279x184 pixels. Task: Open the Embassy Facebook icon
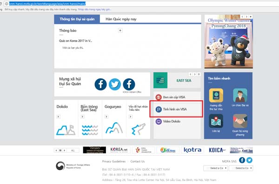(x=100, y=84)
